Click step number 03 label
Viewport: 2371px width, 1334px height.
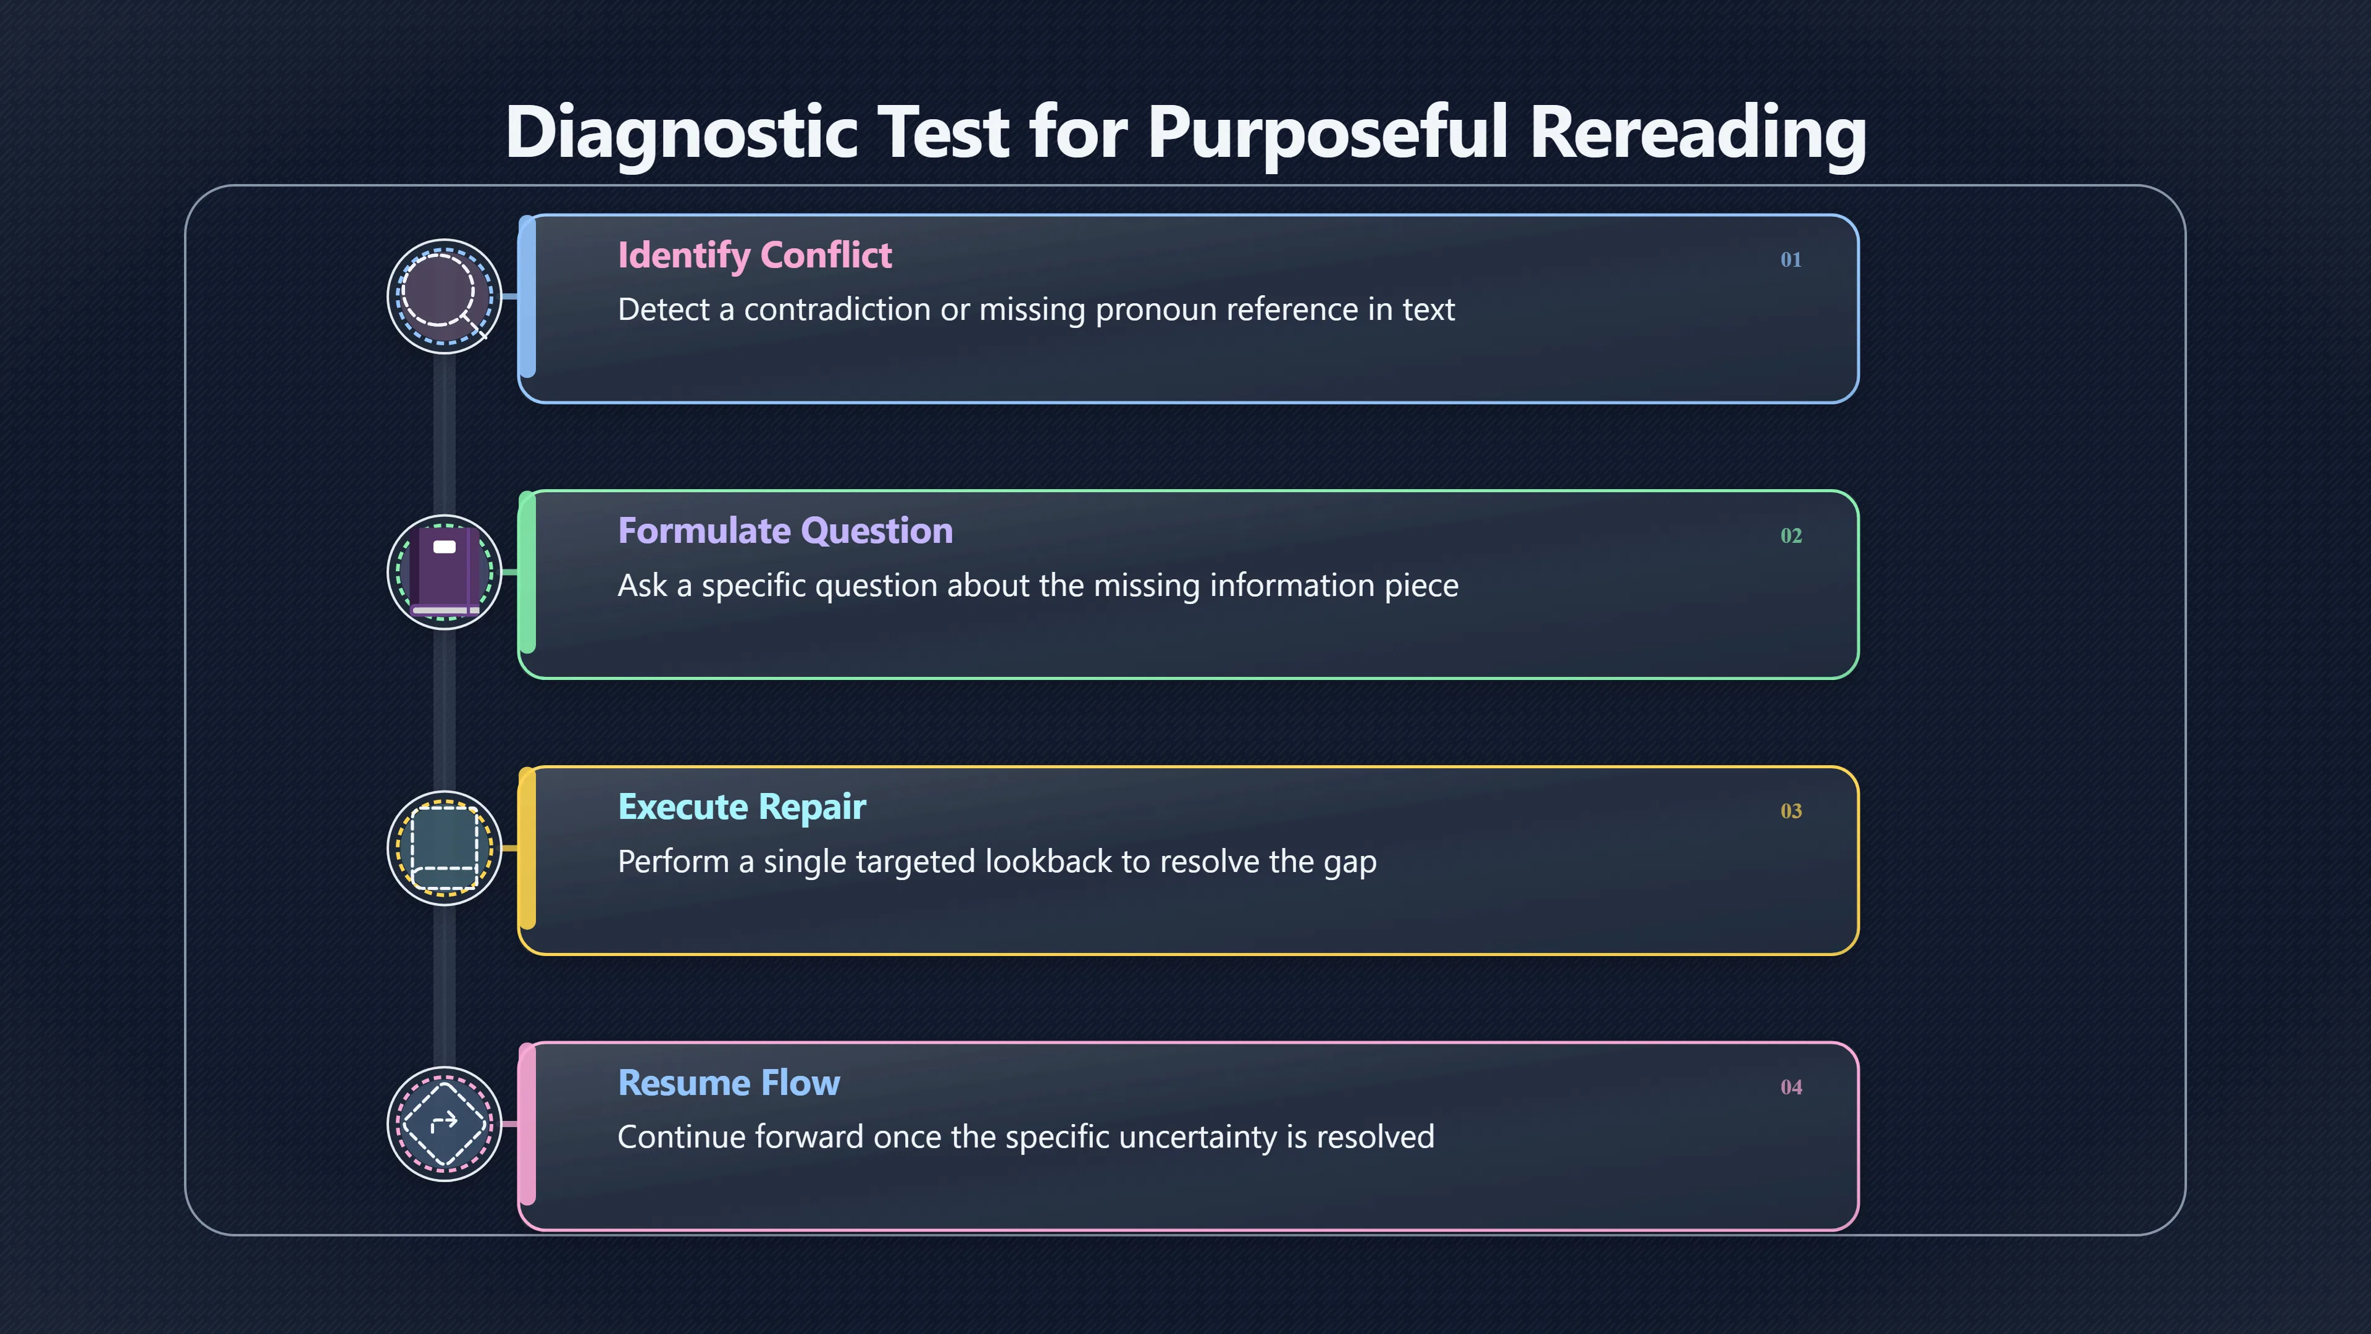click(x=1790, y=811)
